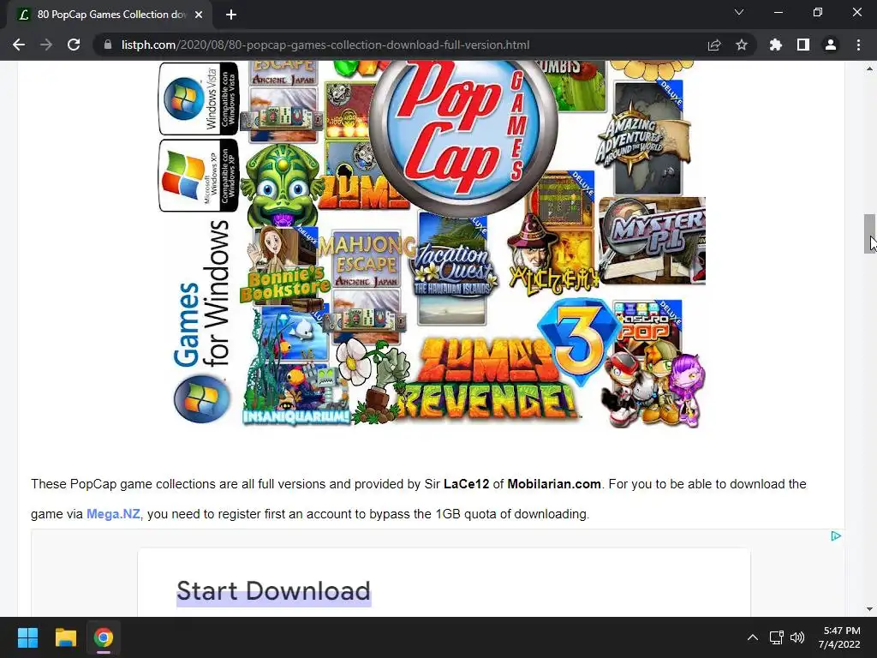Go back to the previous page
877x658 pixels.
click(19, 45)
